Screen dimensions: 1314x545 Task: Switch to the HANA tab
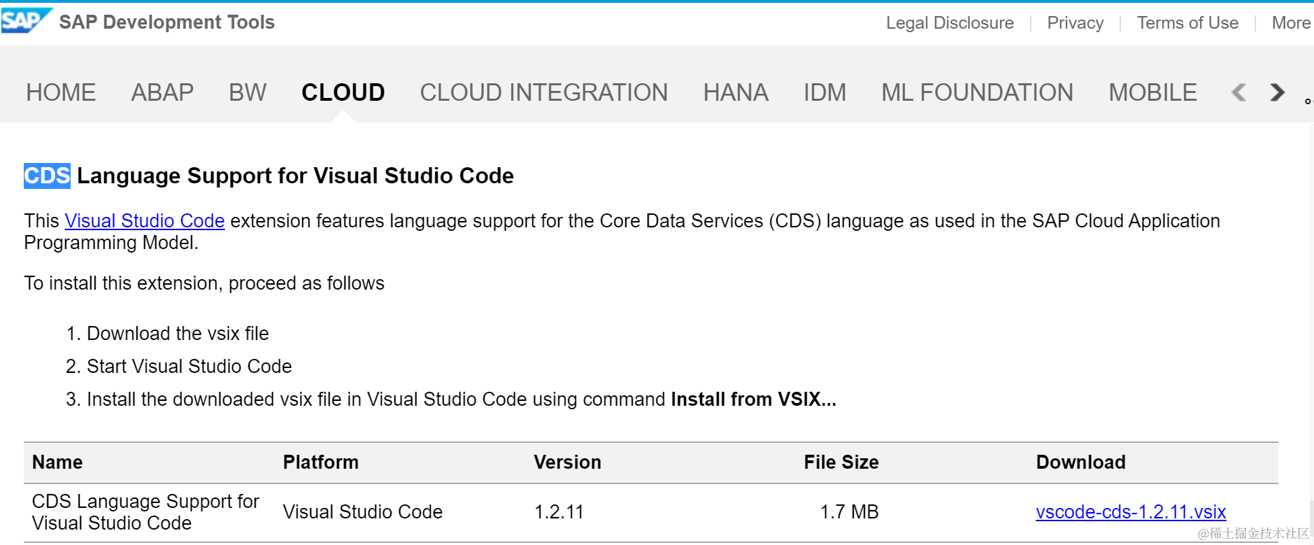coord(736,92)
